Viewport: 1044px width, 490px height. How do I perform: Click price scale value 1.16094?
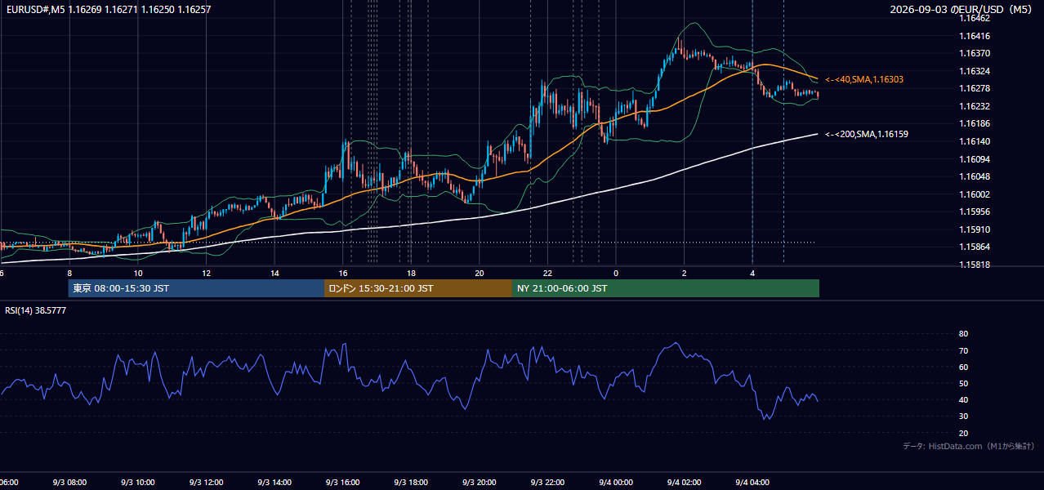pyautogui.click(x=975, y=159)
